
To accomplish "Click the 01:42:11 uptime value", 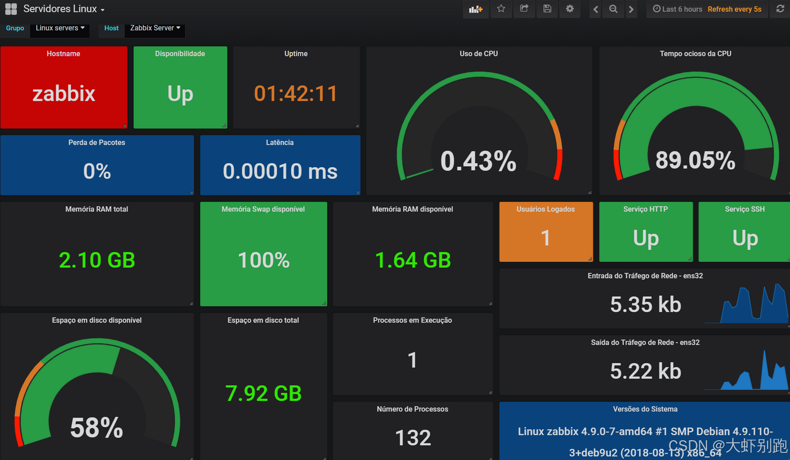I will point(296,94).
